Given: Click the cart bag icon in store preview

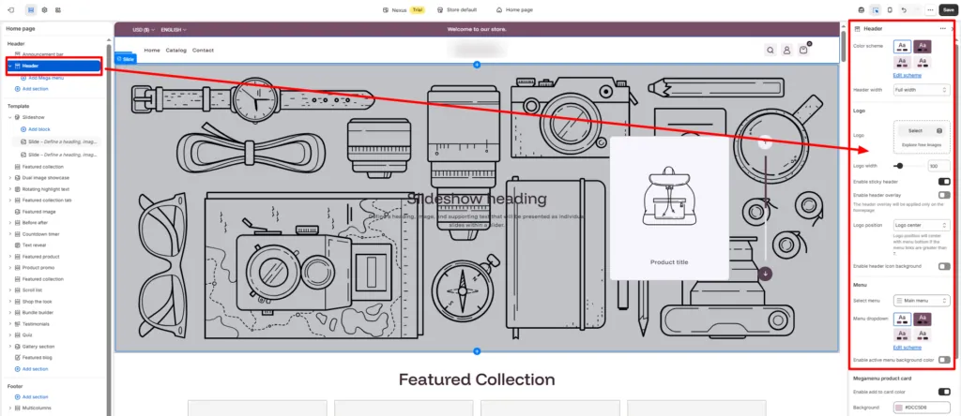Looking at the screenshot, I should click(x=803, y=51).
